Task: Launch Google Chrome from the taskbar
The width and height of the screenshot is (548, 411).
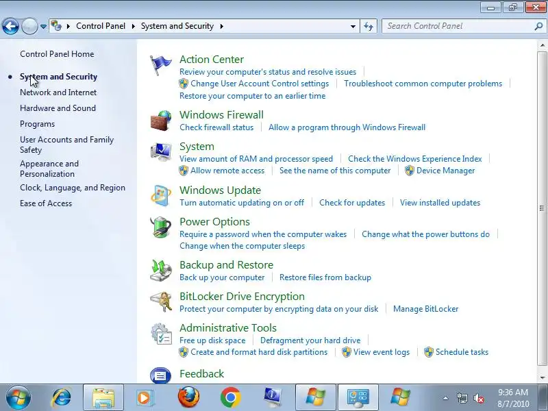Action: (231, 397)
